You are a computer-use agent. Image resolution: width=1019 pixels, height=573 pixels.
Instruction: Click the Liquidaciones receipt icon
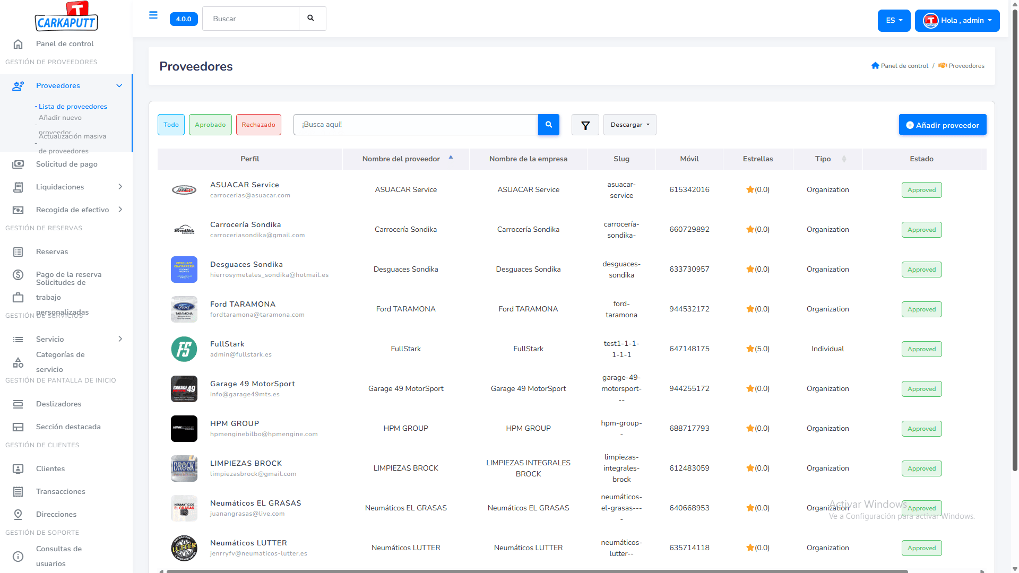tap(18, 187)
